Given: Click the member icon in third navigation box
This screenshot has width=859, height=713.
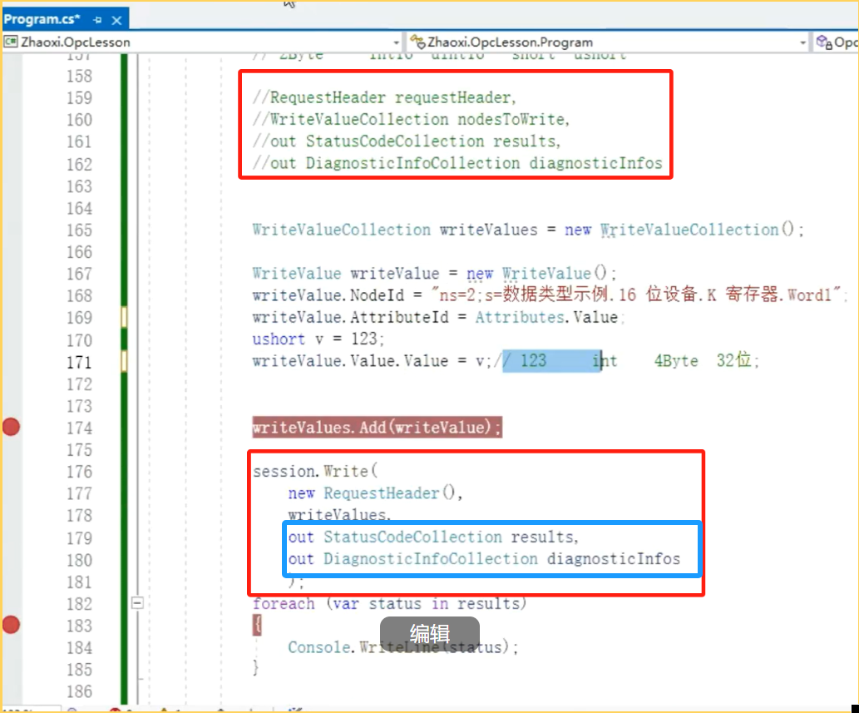Looking at the screenshot, I should point(824,42).
